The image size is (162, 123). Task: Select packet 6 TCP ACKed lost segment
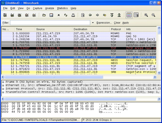point(79,48)
